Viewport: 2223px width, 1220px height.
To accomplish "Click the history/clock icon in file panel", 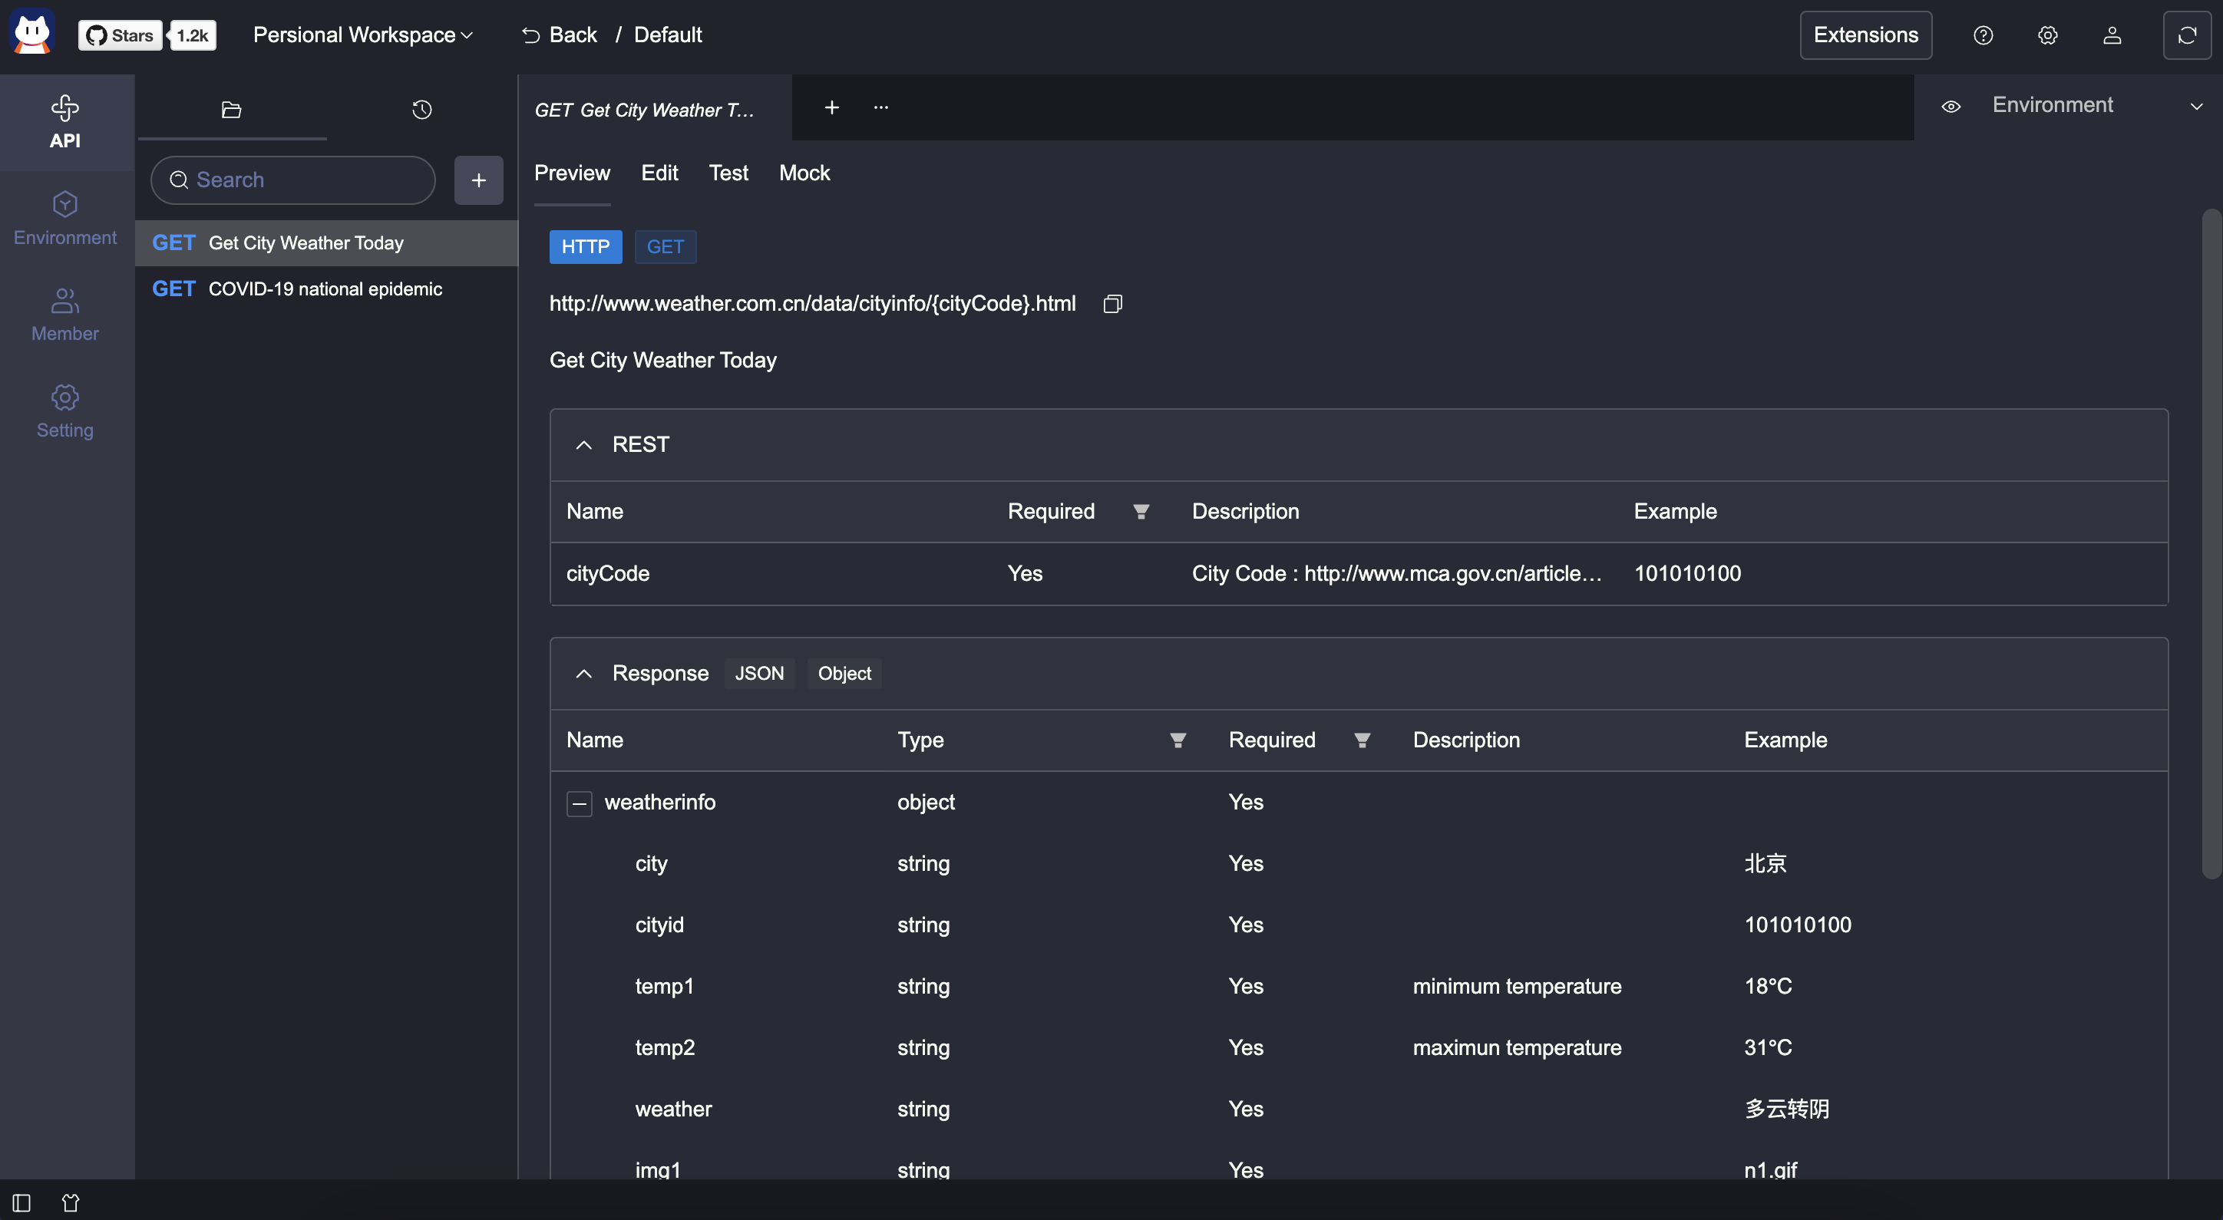I will (x=422, y=108).
